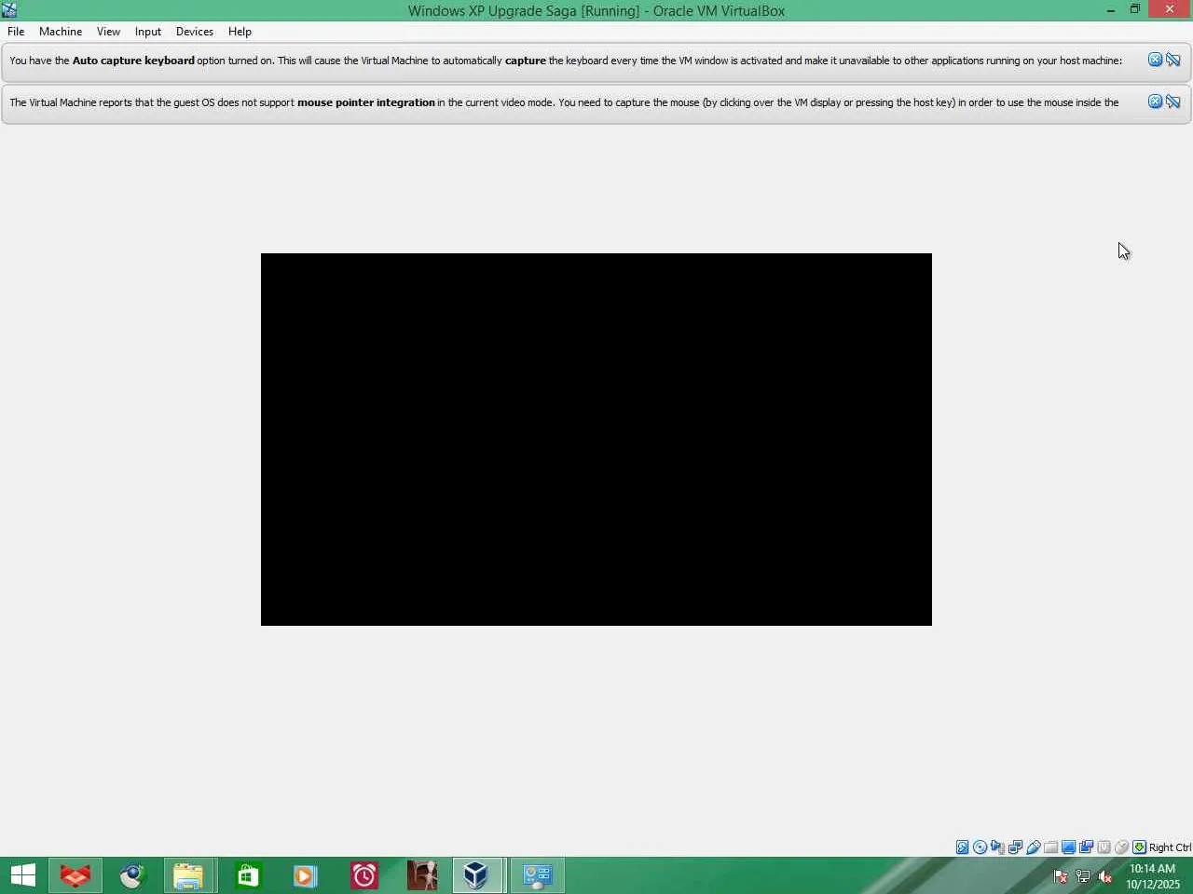Dismiss the mouse pointer integration notification
The image size is (1193, 894).
[x=1155, y=102]
